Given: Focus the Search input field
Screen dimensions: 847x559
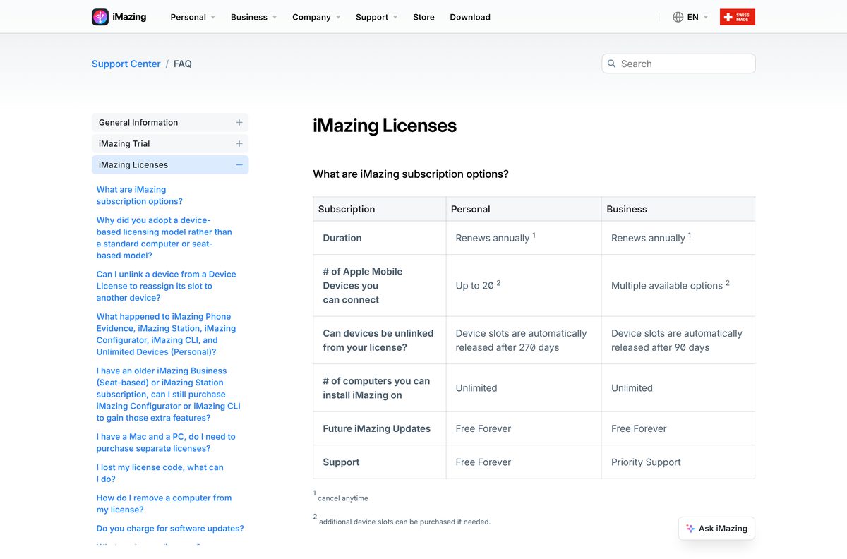Looking at the screenshot, I should [x=678, y=64].
